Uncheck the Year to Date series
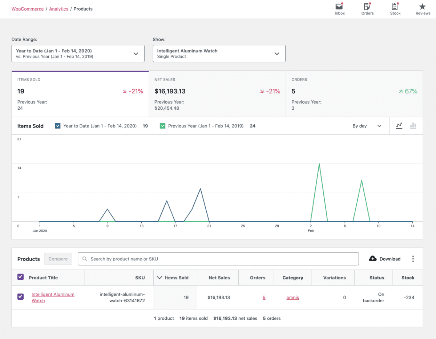This screenshot has height=339, width=436. click(57, 126)
